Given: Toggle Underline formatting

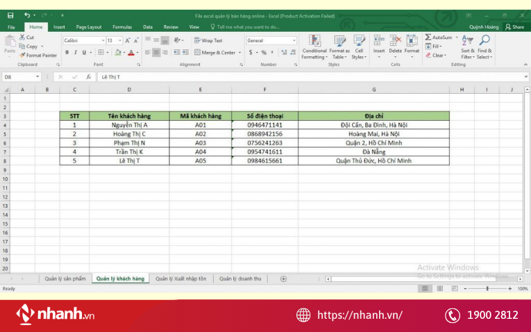Looking at the screenshot, I should click(x=84, y=52).
